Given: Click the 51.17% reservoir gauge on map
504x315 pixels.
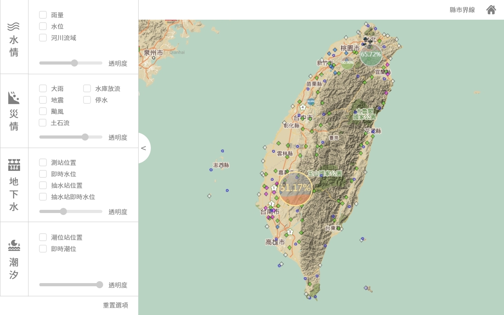Looking at the screenshot, I should point(295,189).
